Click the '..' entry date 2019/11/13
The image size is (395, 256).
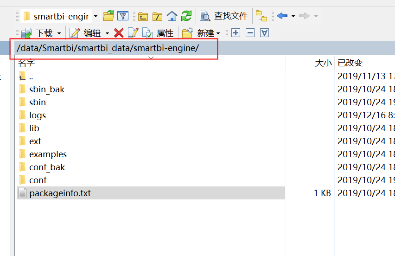tap(361, 76)
